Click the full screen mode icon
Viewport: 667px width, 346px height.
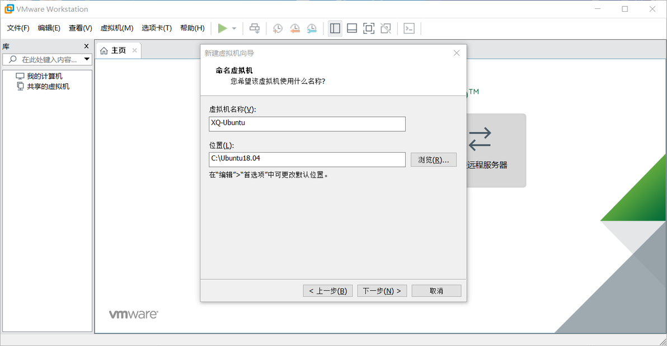(369, 29)
